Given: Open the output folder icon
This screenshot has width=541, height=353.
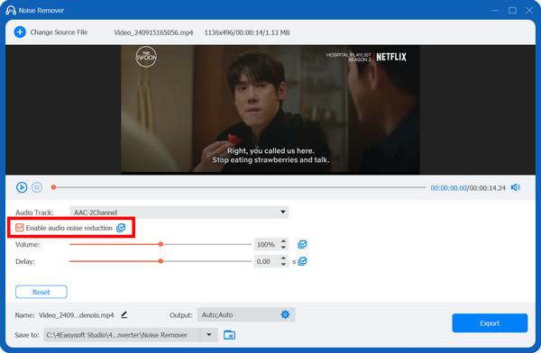Looking at the screenshot, I should pos(229,335).
